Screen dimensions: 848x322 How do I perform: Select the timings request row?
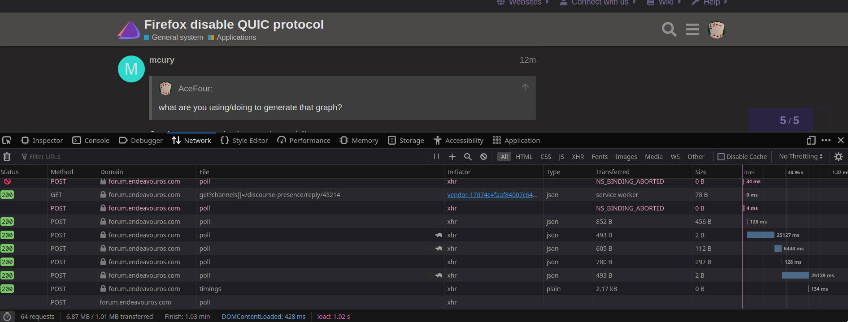point(424,289)
